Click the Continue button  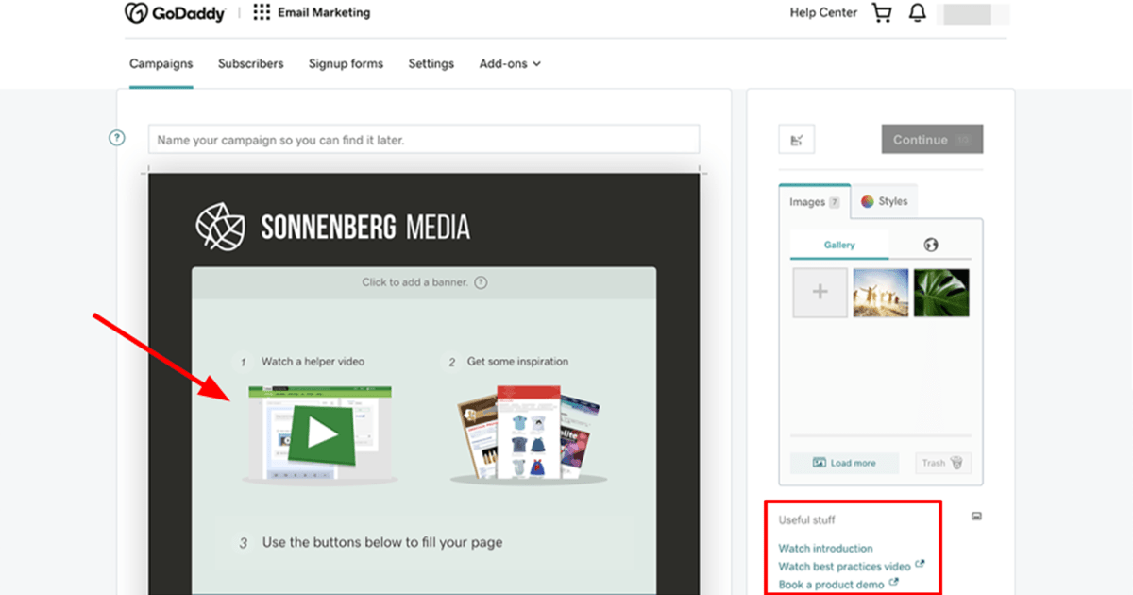932,140
